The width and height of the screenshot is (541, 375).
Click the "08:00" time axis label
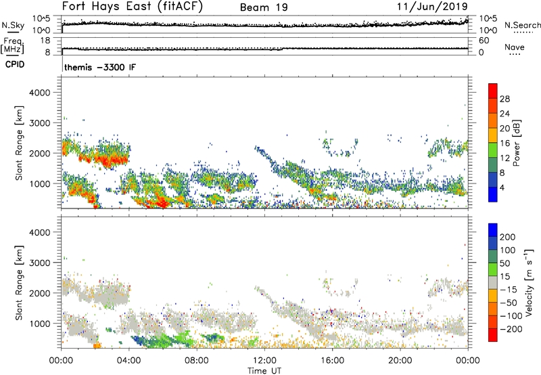click(197, 361)
